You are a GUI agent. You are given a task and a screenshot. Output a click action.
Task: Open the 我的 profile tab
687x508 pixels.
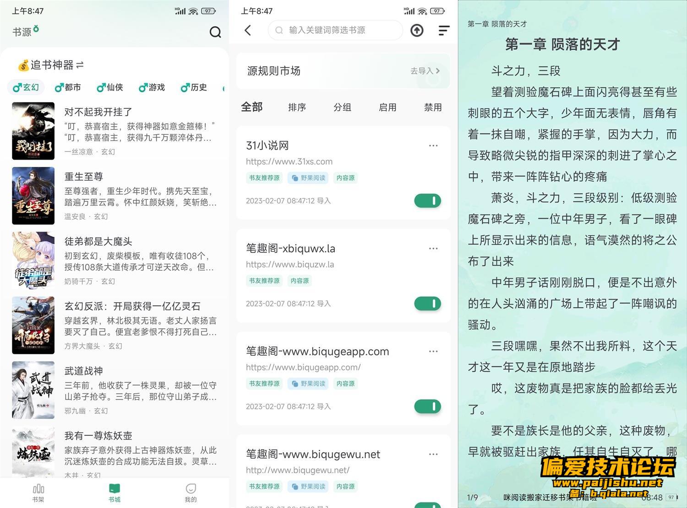(191, 493)
